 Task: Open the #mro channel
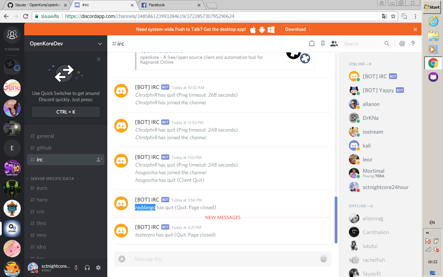(66, 235)
